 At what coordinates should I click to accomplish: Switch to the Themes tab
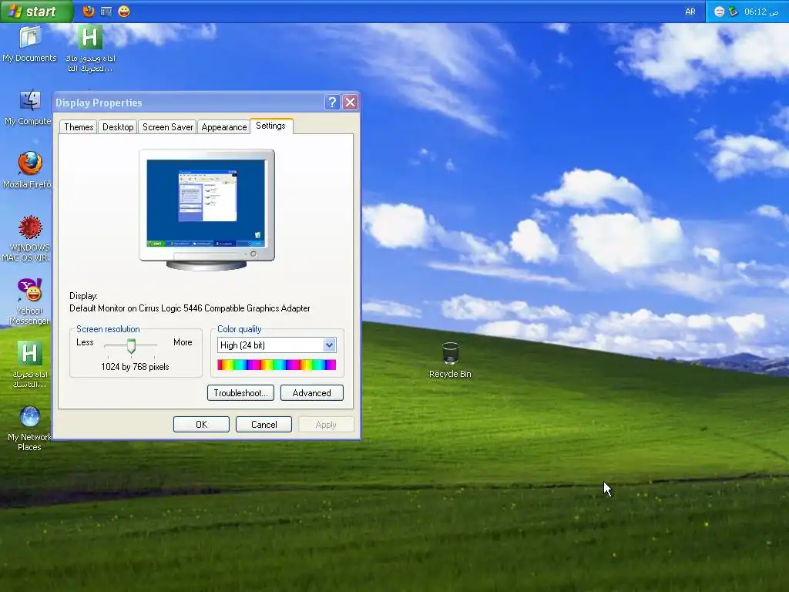click(79, 127)
